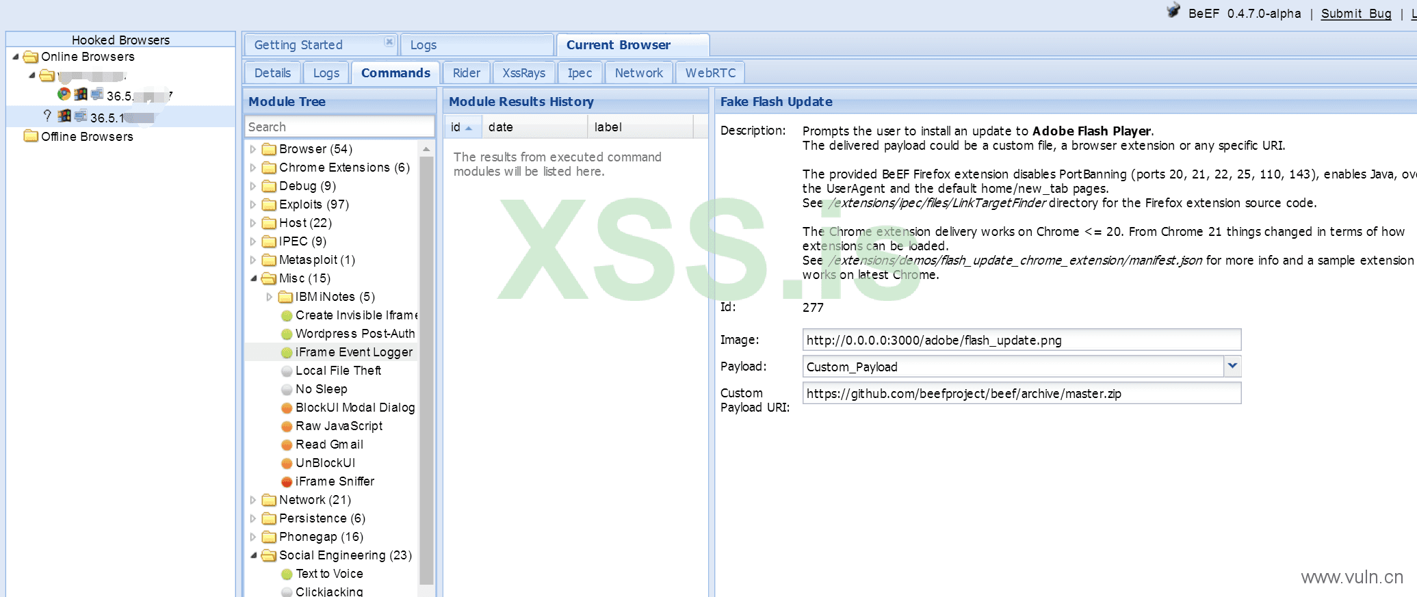Click the UnBlockUI orange status icon
Viewport: 1417px width, 597px height.
(287, 464)
